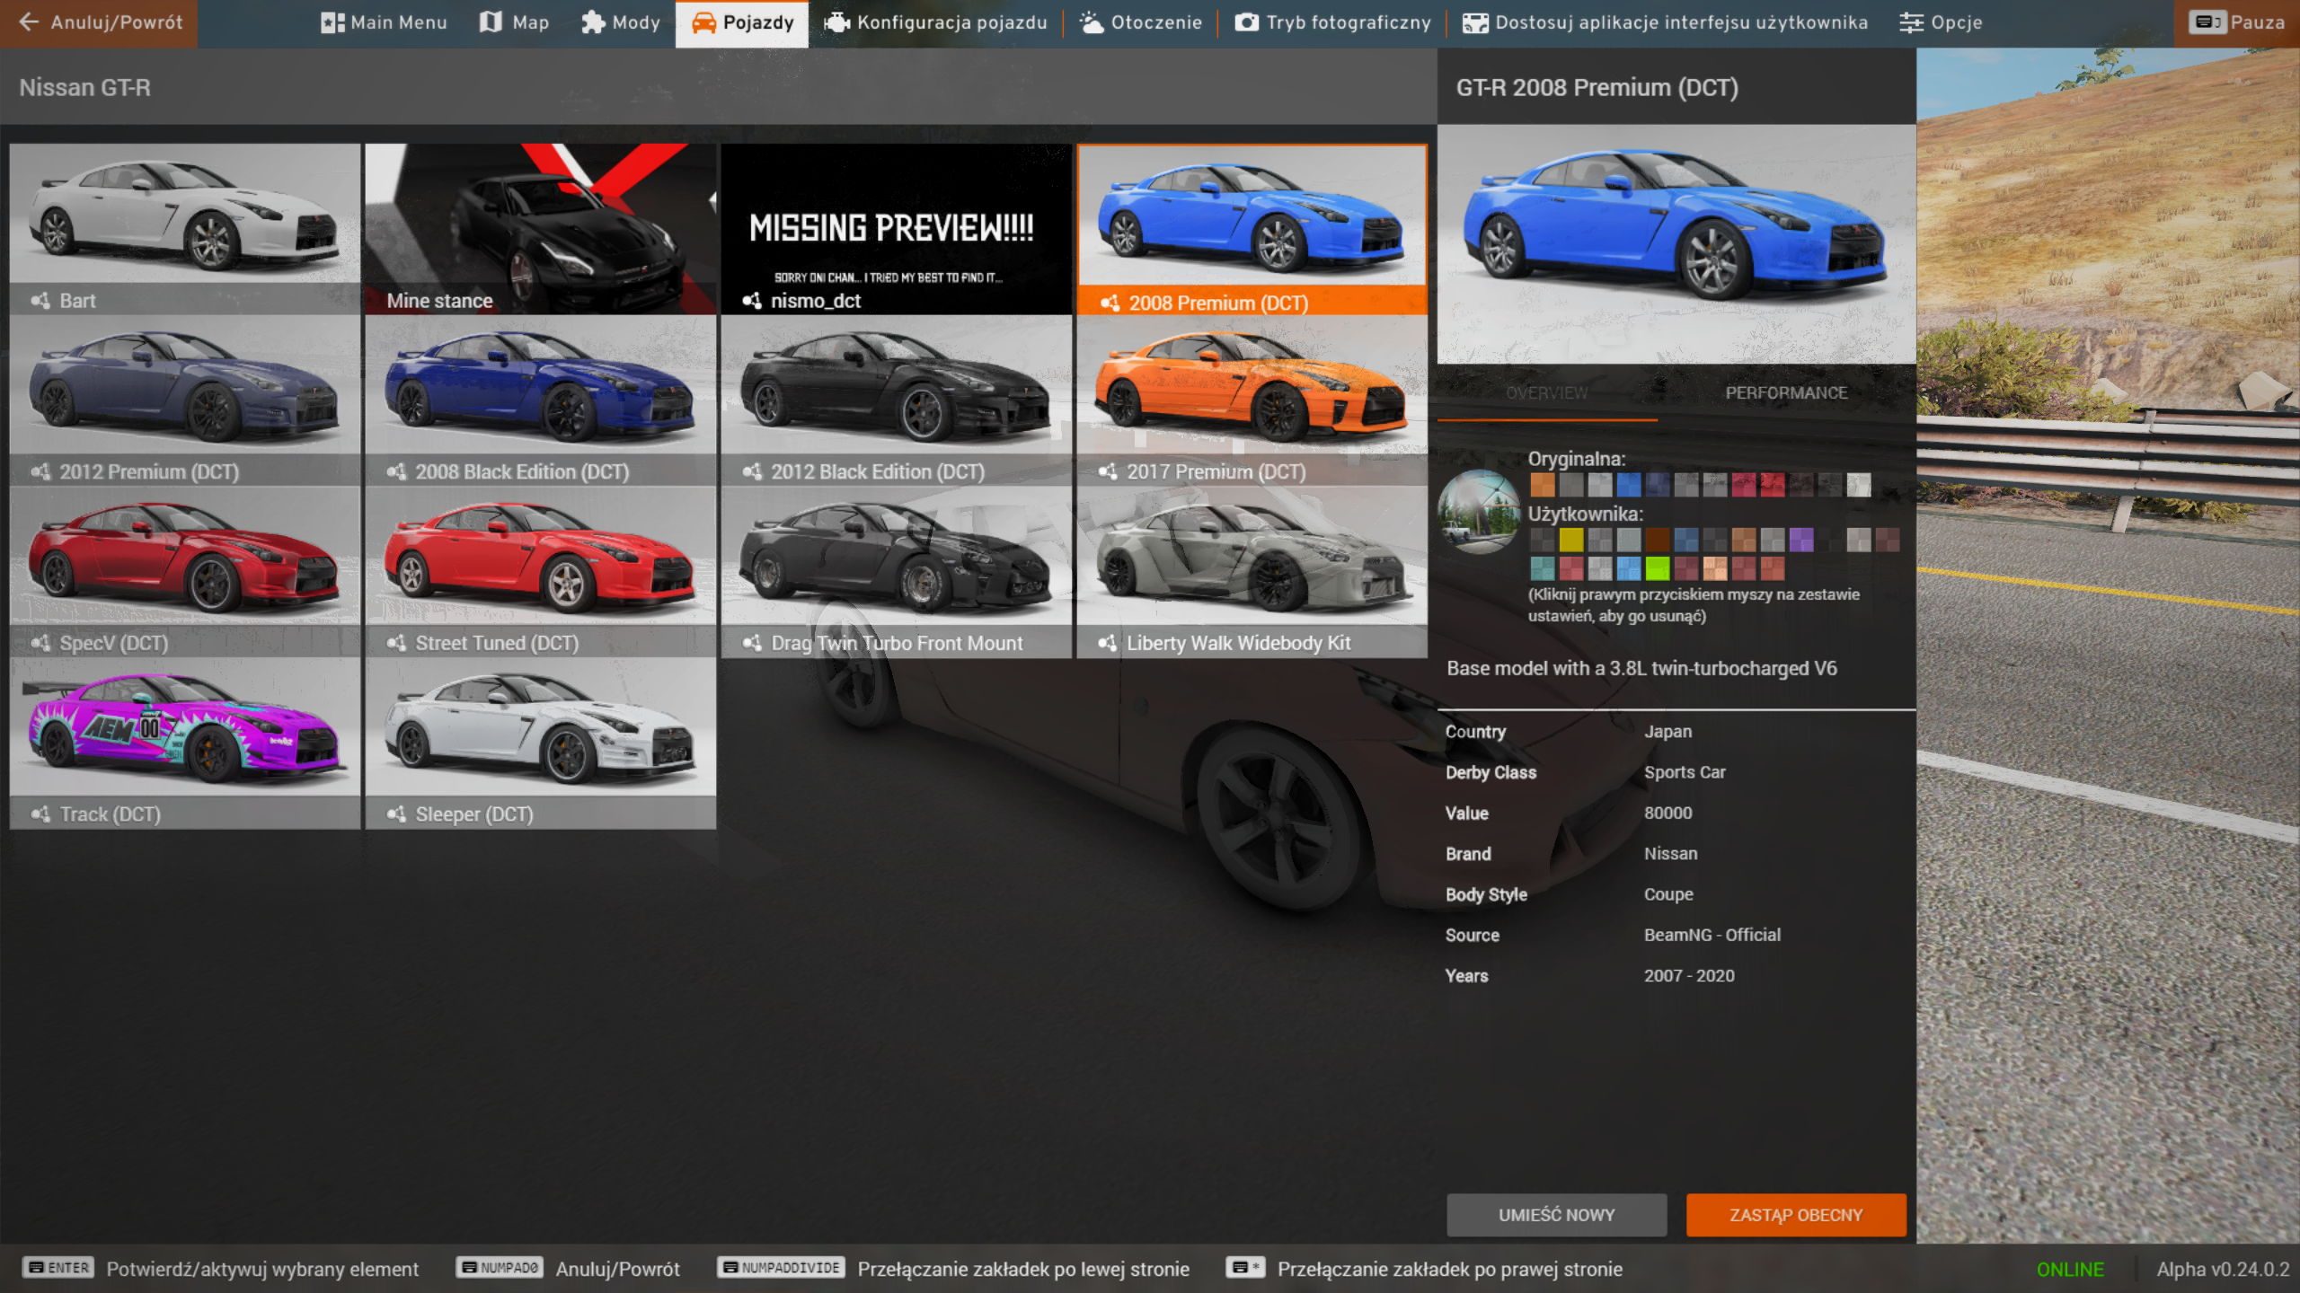
Task: Open the Opcje tab
Action: point(1941,23)
